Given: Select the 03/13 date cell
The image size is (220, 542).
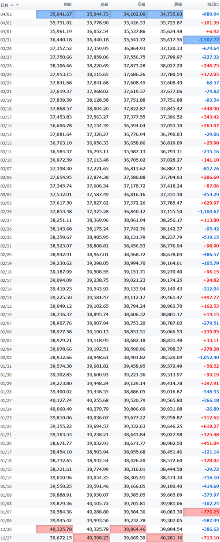Looking at the screenshot, I should click(6, 134).
